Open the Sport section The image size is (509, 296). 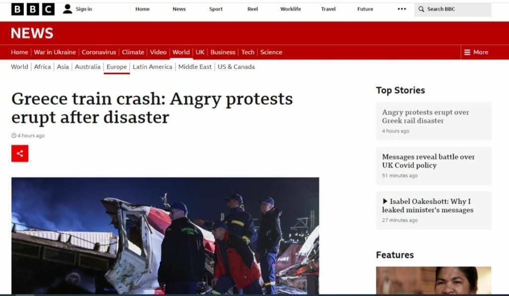pos(216,9)
